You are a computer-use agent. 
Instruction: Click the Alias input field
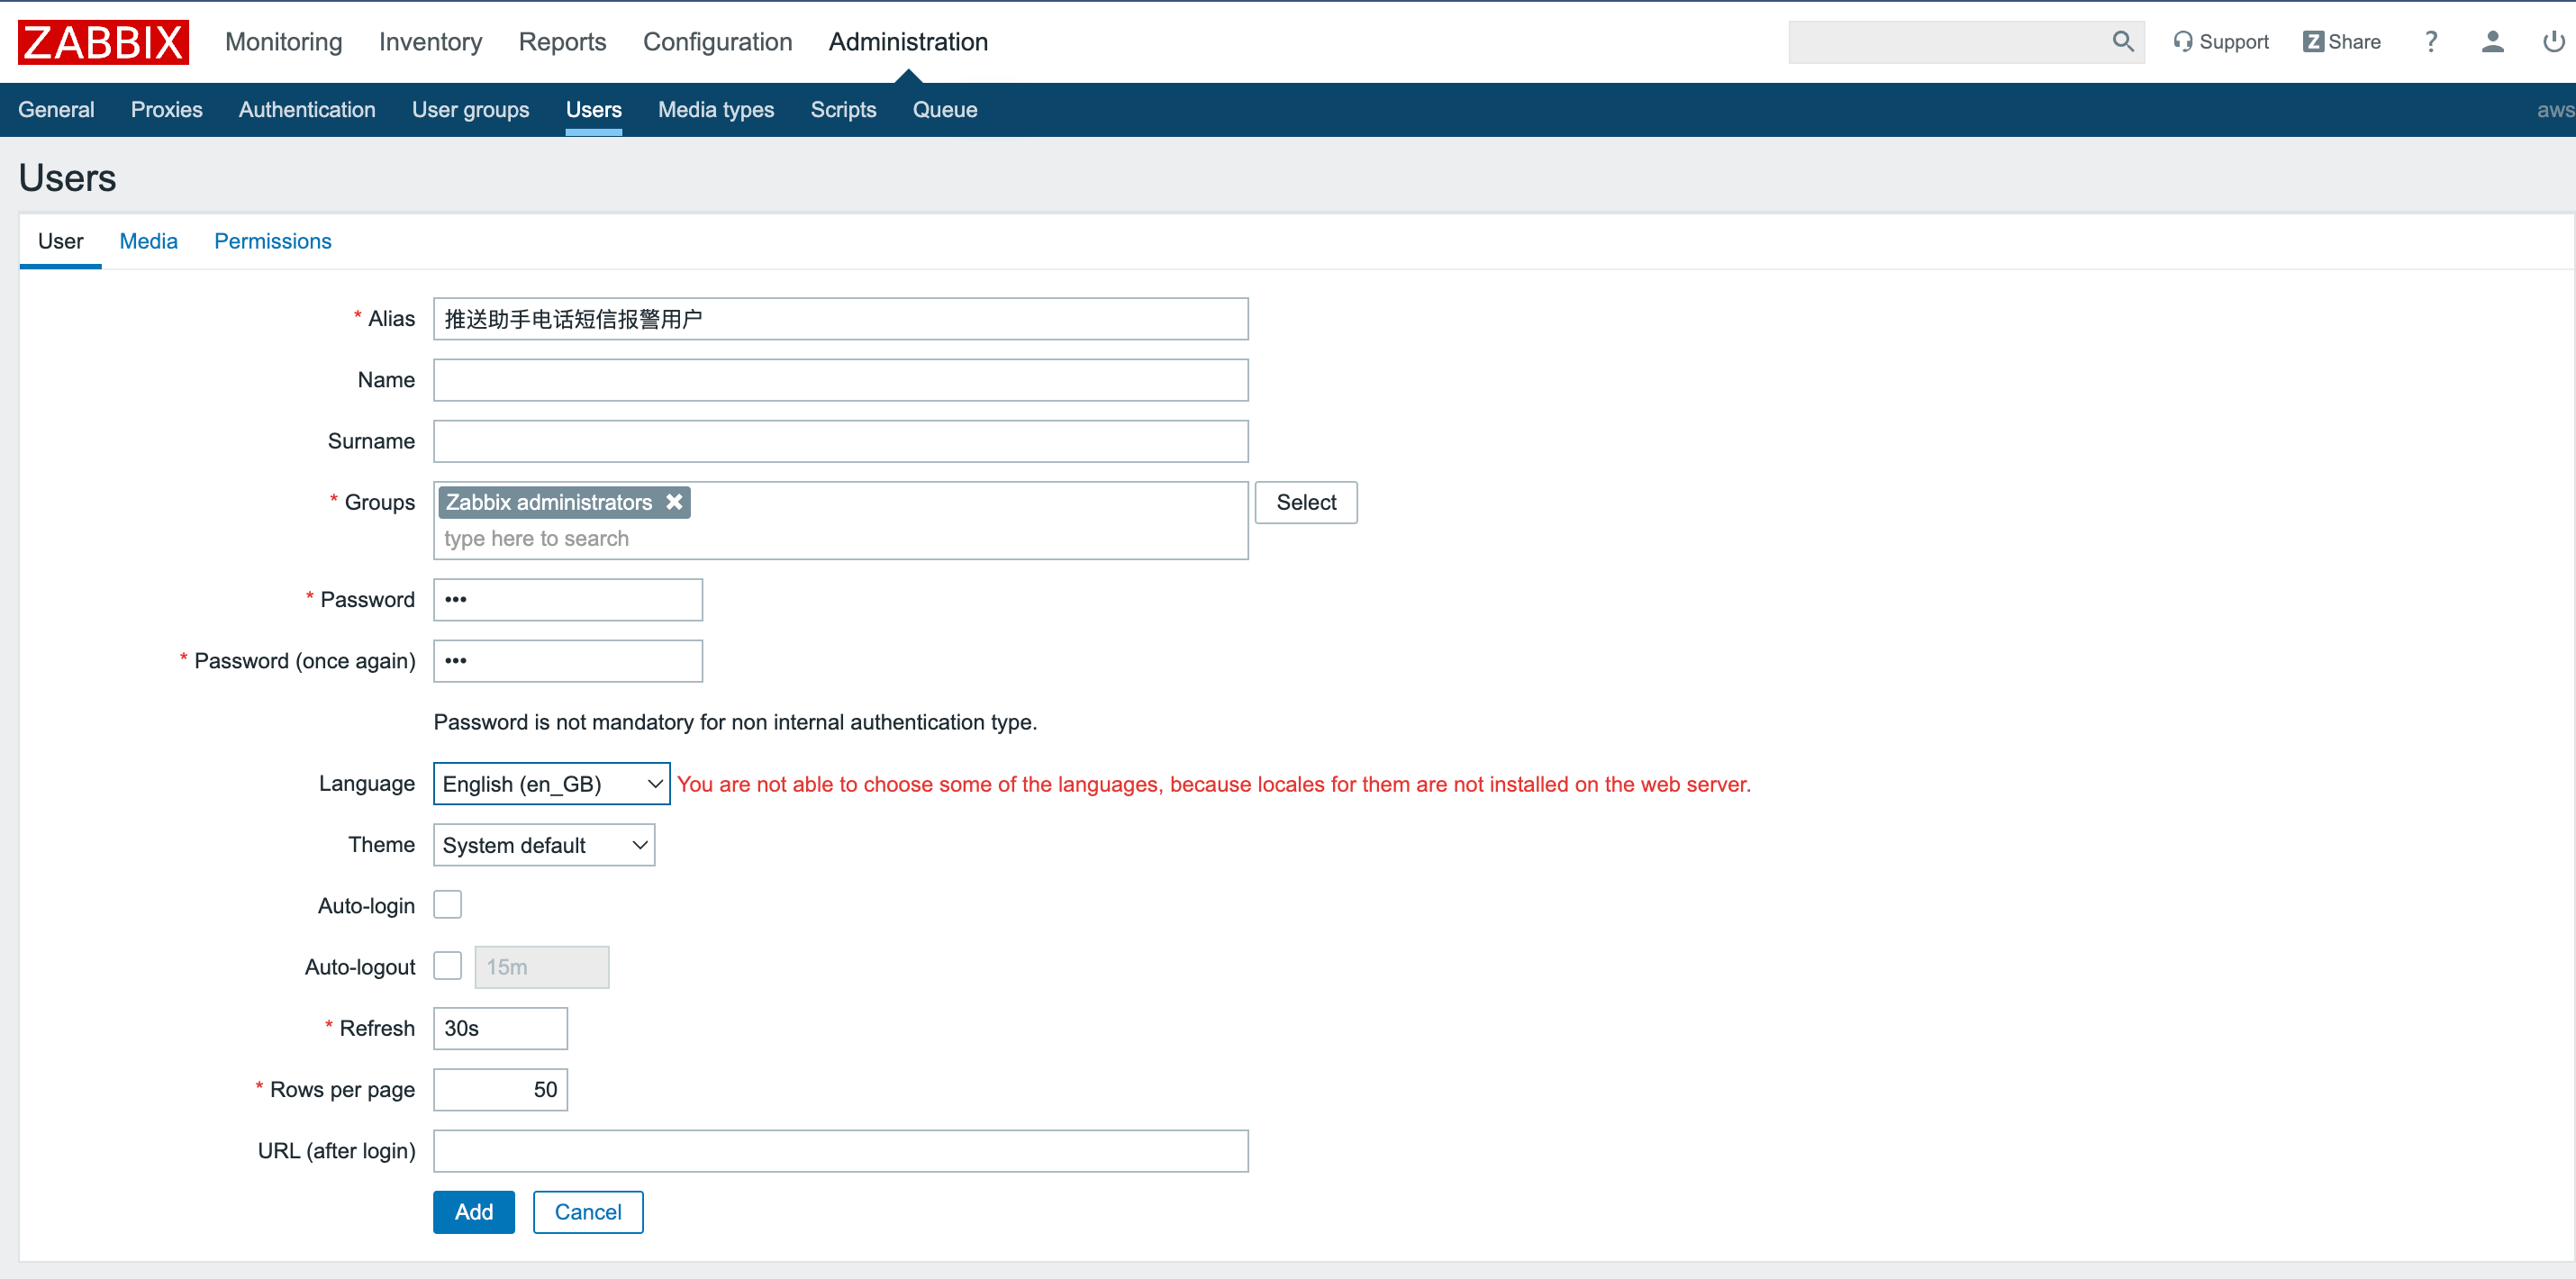pyautogui.click(x=841, y=319)
